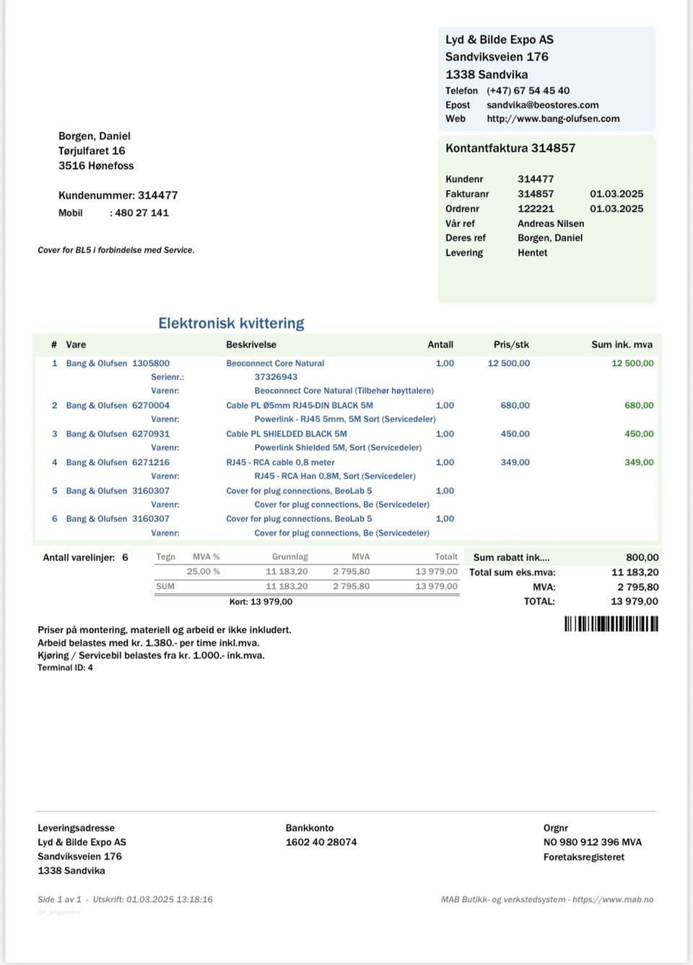Click Cable PL Ø5mm RJ45-DIN BLACK 5M
693x965 pixels.
click(x=300, y=406)
